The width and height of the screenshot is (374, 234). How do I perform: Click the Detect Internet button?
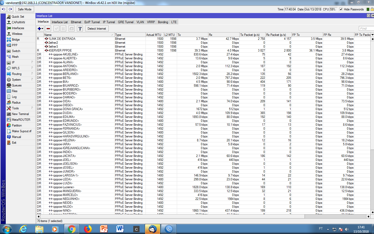[x=97, y=29]
